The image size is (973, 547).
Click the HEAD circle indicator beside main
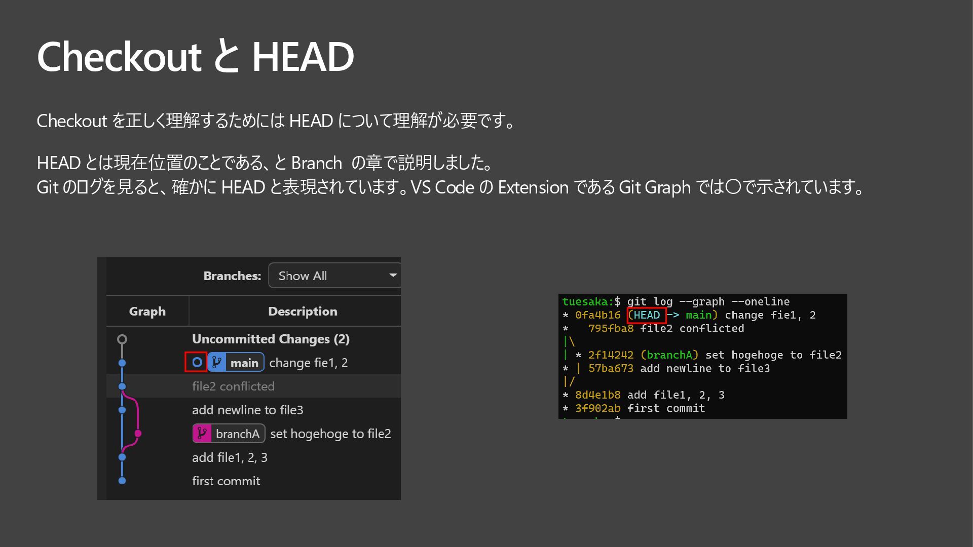[197, 362]
